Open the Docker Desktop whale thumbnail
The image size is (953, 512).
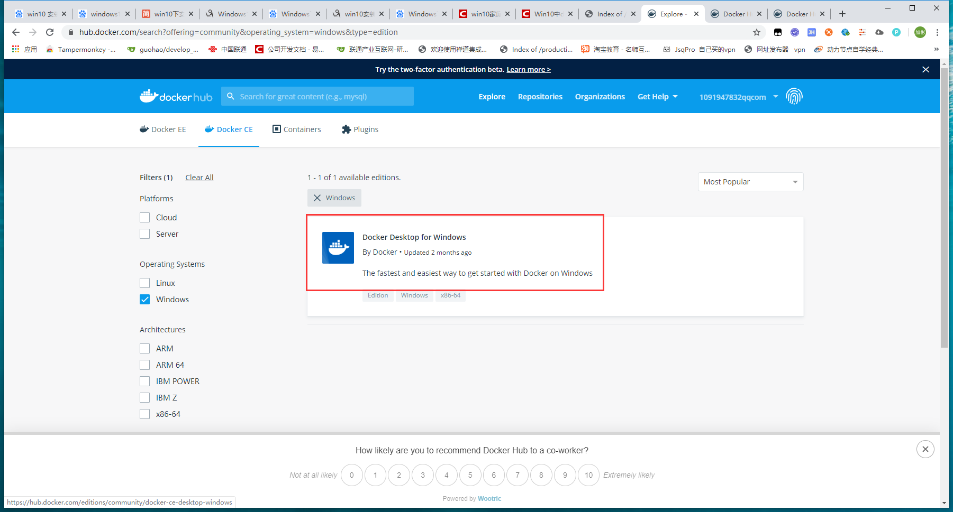[338, 248]
